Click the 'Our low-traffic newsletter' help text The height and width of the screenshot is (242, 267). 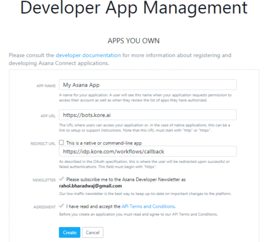coord(145,194)
